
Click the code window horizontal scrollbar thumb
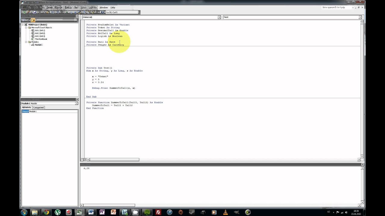pos(115,160)
